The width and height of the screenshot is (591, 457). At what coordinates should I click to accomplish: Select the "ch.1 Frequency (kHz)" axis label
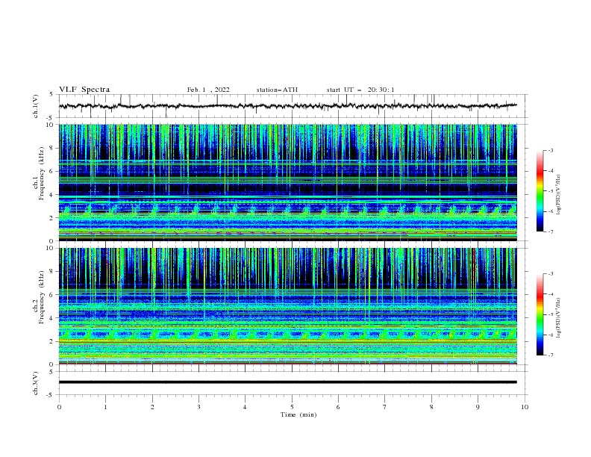pos(39,172)
